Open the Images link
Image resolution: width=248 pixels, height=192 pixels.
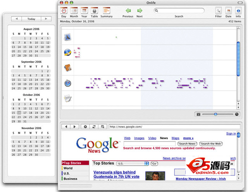[139, 138]
